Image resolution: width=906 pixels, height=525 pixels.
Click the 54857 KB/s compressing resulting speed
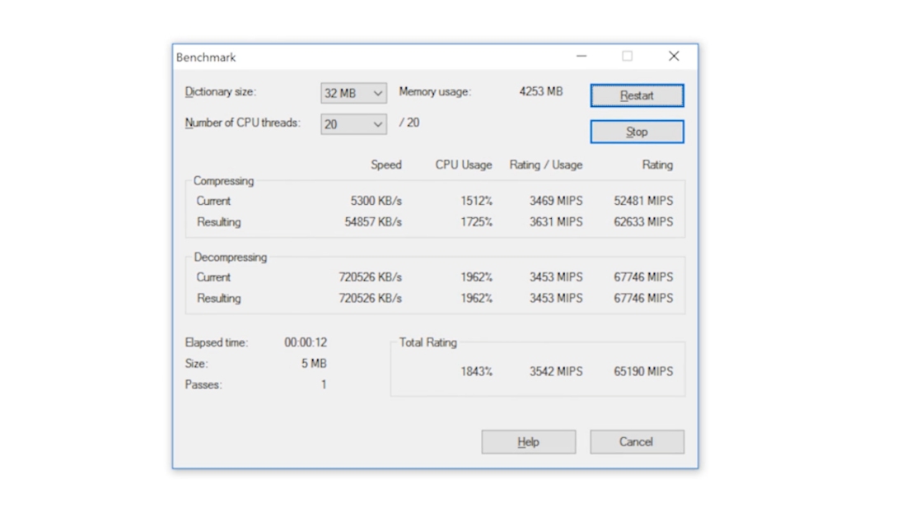[x=373, y=222]
